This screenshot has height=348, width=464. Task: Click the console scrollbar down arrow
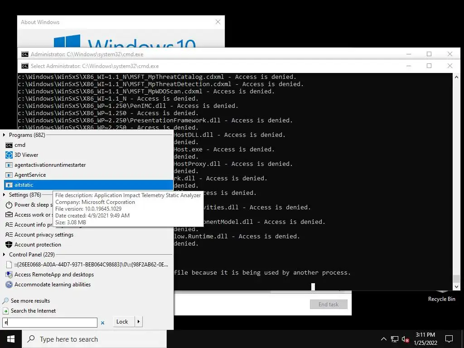click(456, 286)
